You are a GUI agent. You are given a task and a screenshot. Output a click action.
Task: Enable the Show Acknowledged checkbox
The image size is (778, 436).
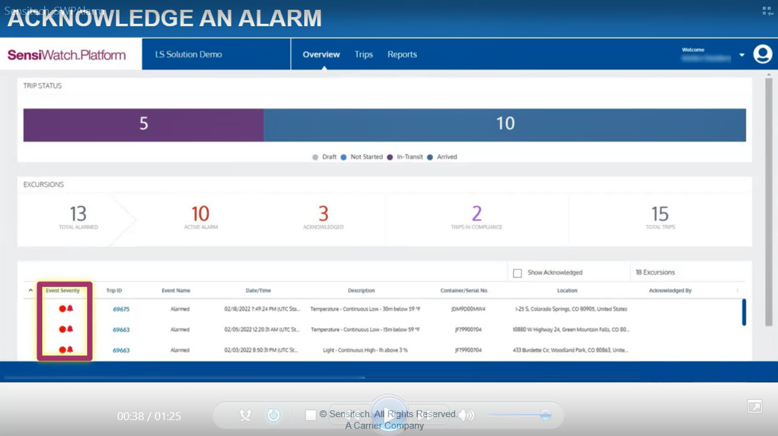tap(517, 273)
